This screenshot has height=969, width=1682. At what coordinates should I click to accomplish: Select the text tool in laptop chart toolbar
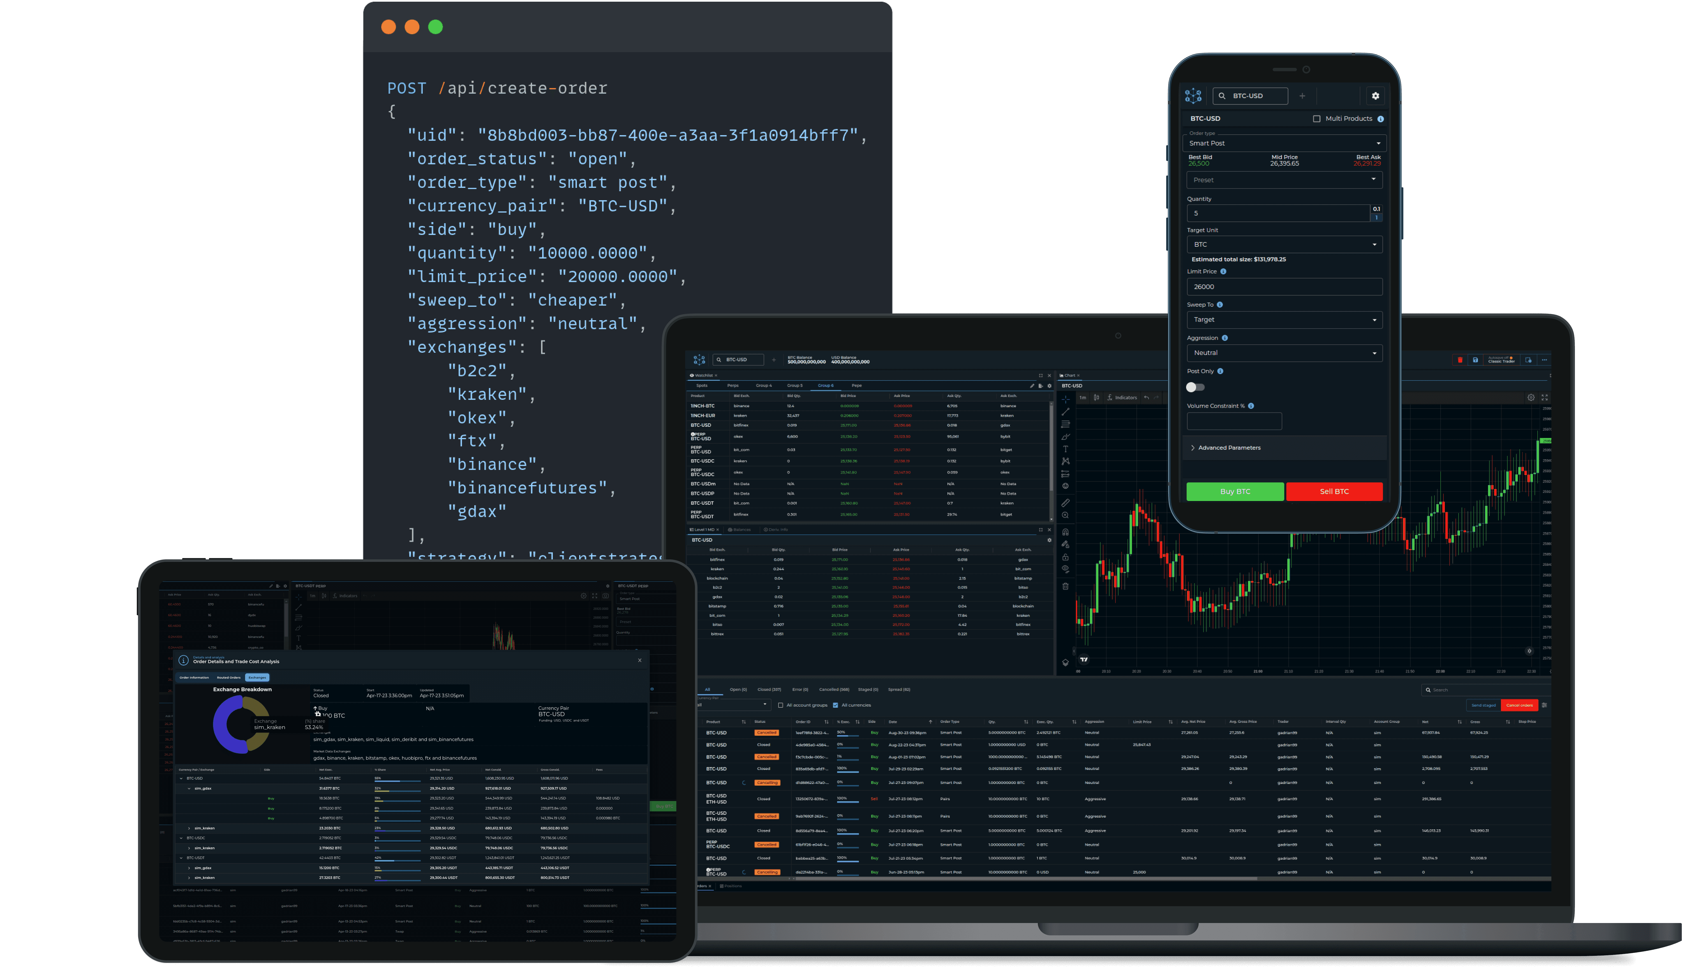pyautogui.click(x=1065, y=449)
